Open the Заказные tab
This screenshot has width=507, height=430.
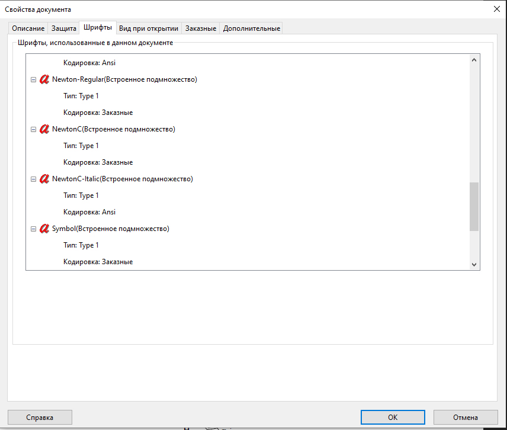tap(200, 28)
